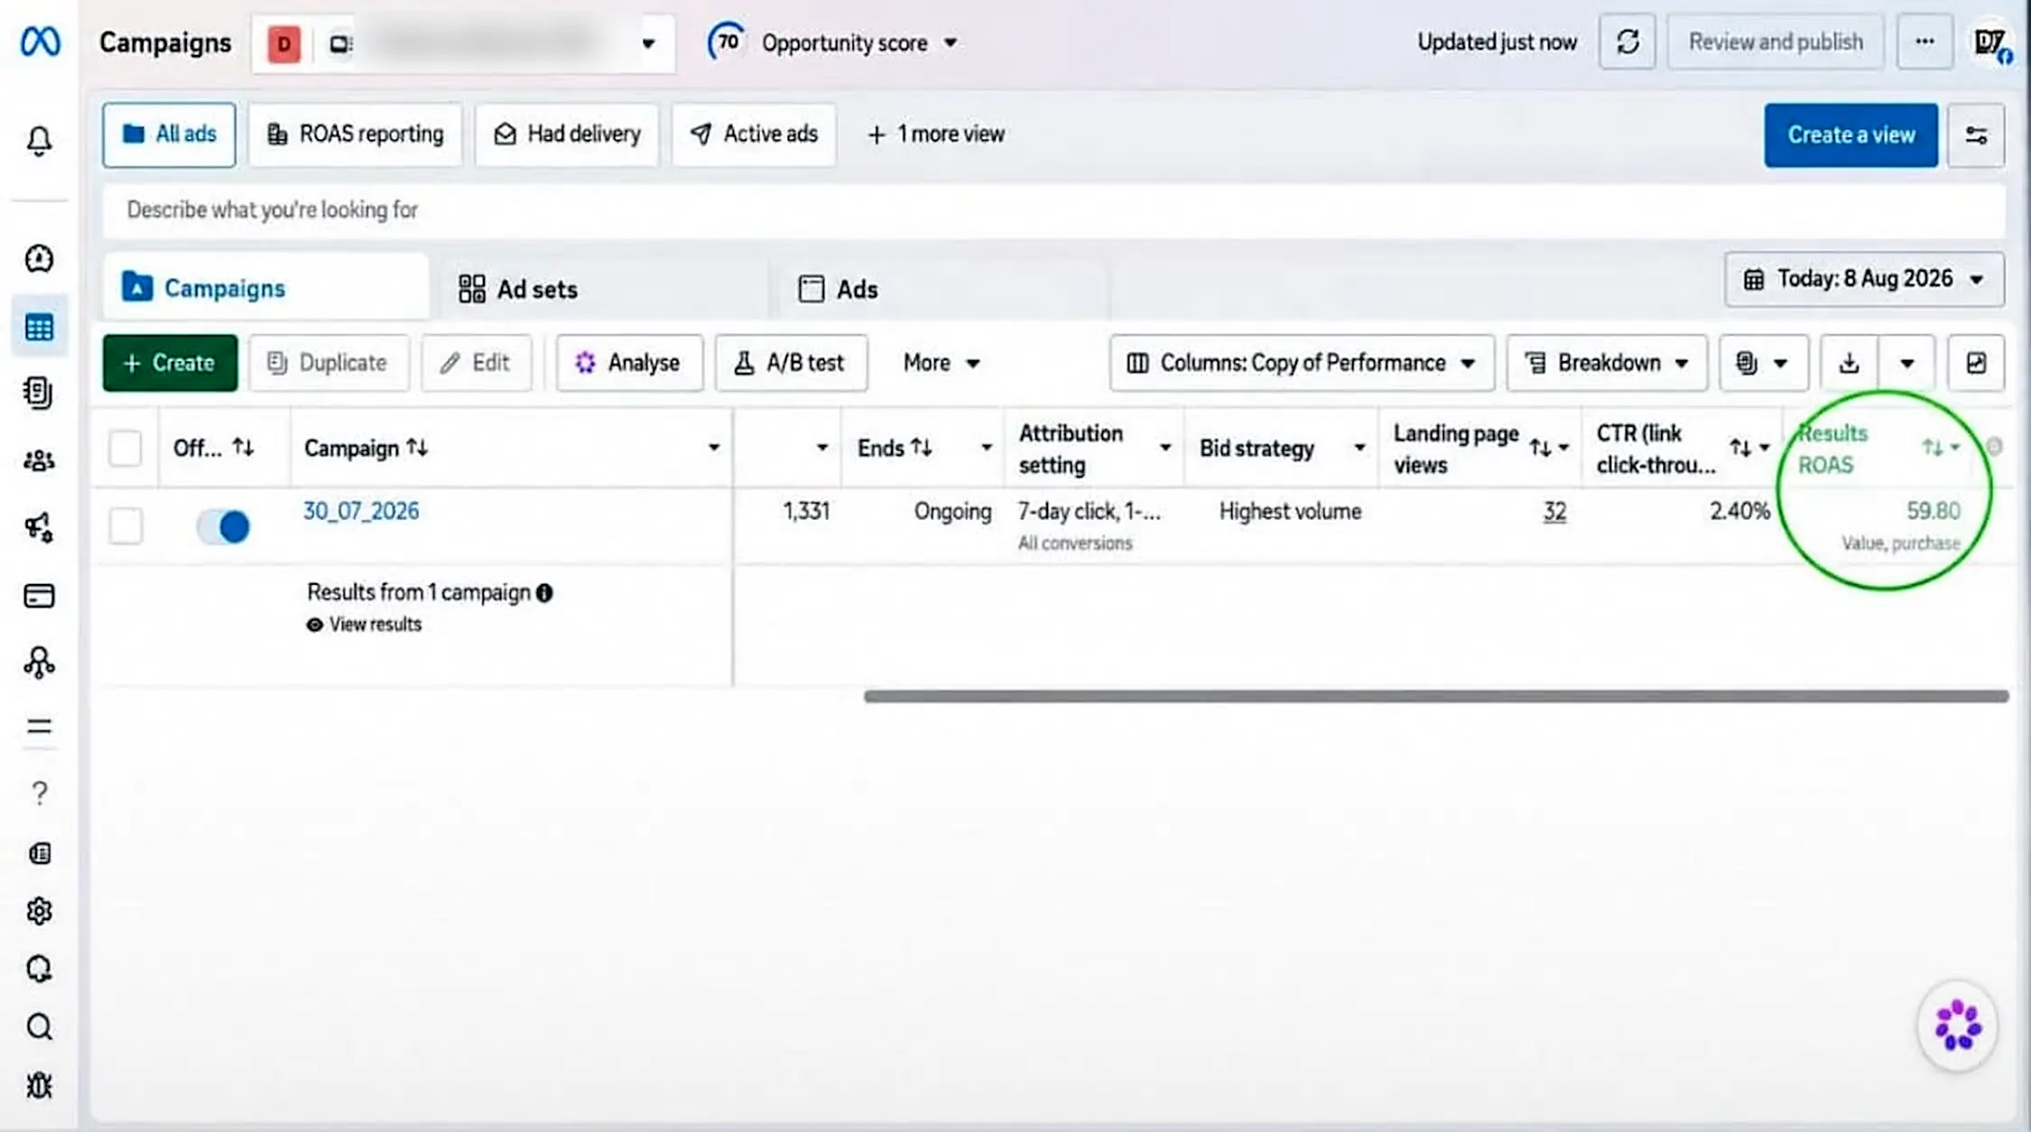Expand the Opportunity score dropdown
This screenshot has height=1132, width=2031.
(x=951, y=43)
